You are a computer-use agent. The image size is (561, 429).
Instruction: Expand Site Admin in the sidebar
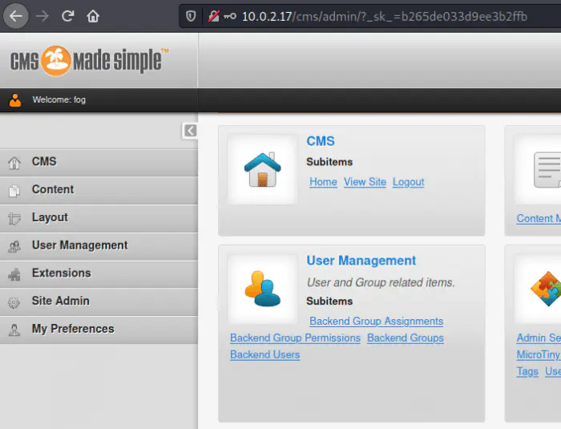[60, 301]
